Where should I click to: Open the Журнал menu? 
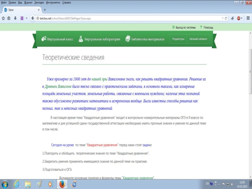(x=28, y=2)
